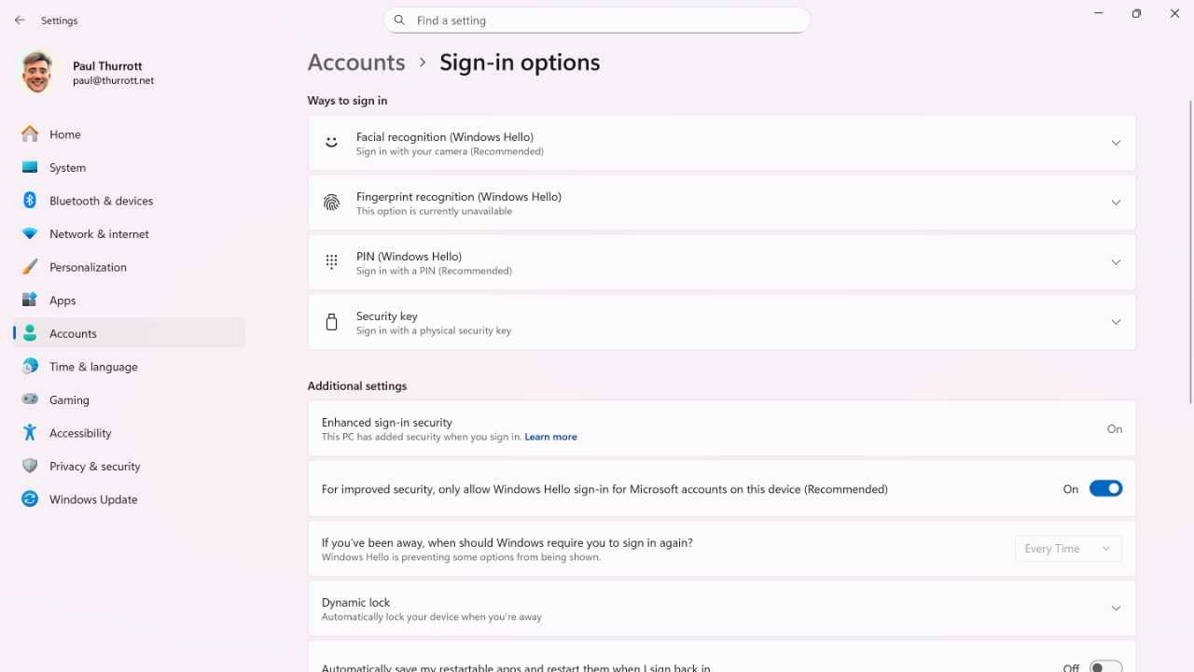
Task: Open System settings from the sidebar
Action: click(x=29, y=167)
